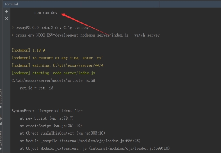The image size is (221, 153).
Task: Click the Terminal panel title
Action: 11,4
